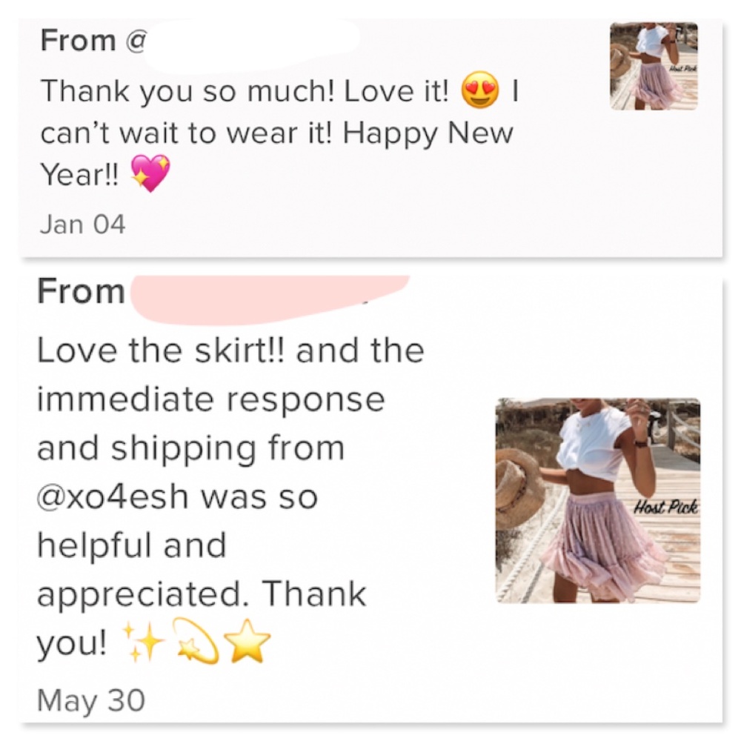Image resolution: width=741 pixels, height=741 pixels.
Task: Click the yellow star emoji
Action: point(248,642)
